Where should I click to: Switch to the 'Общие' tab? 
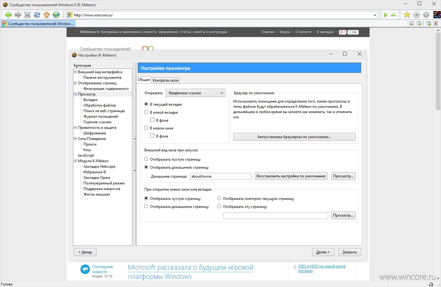pos(144,80)
